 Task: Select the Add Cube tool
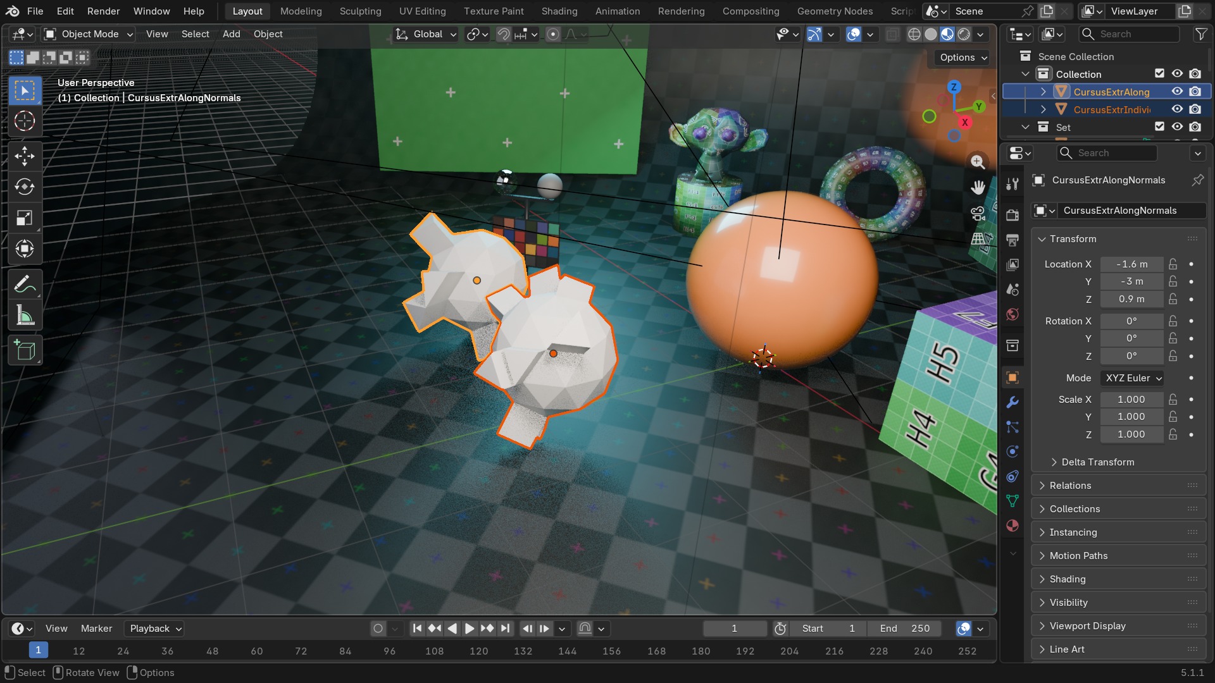pos(25,350)
